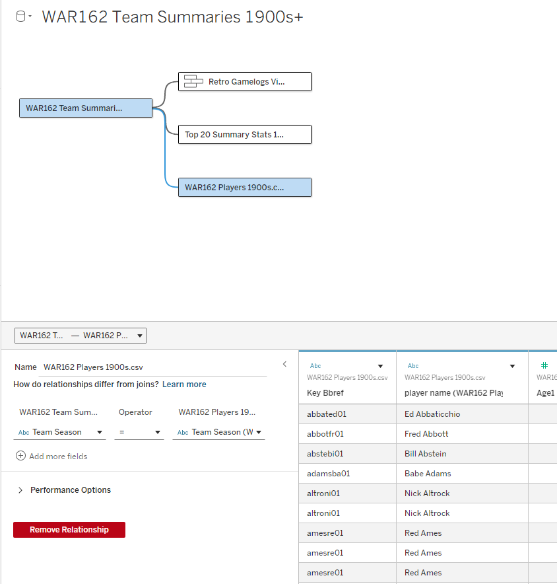The width and height of the screenshot is (557, 584).
Task: Open the Key Bbref column dropdown arrow
Action: click(x=380, y=366)
